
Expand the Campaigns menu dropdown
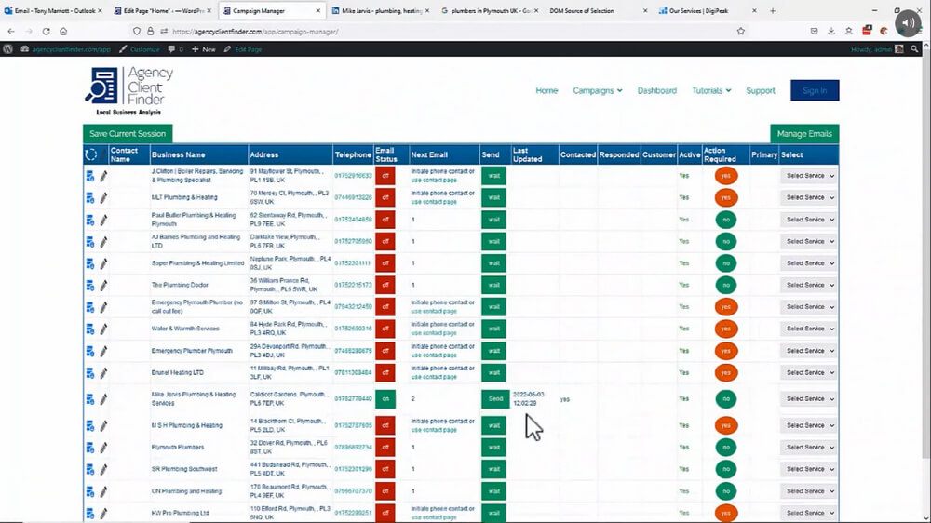[x=598, y=91]
